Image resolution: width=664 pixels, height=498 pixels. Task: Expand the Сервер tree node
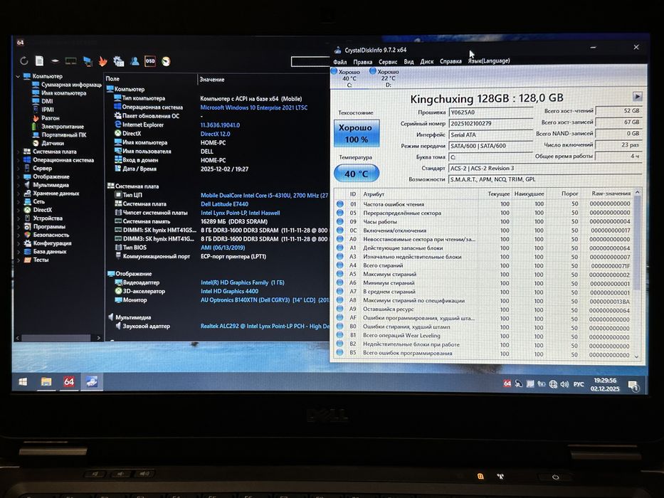(x=19, y=169)
